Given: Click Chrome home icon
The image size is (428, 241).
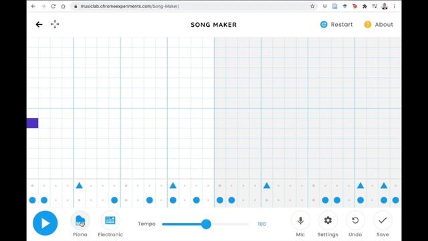Looking at the screenshot, I should pyautogui.click(x=63, y=6).
